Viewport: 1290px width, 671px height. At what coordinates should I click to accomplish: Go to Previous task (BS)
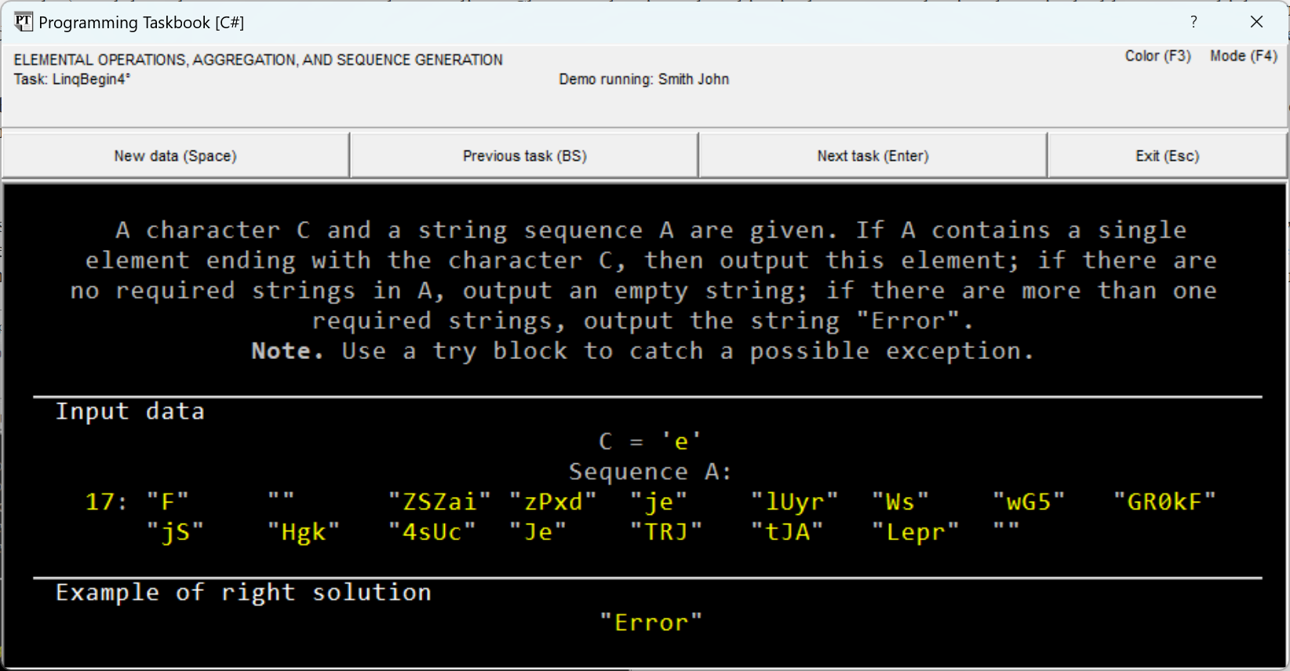pyautogui.click(x=524, y=156)
